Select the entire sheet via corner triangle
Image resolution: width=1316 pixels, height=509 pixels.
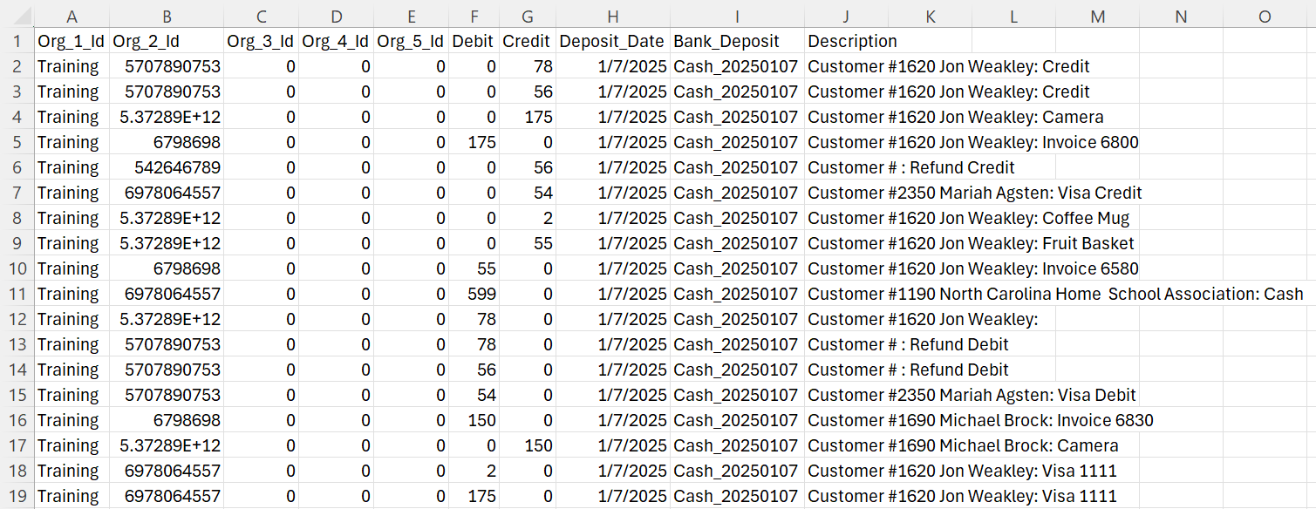pyautogui.click(x=17, y=17)
